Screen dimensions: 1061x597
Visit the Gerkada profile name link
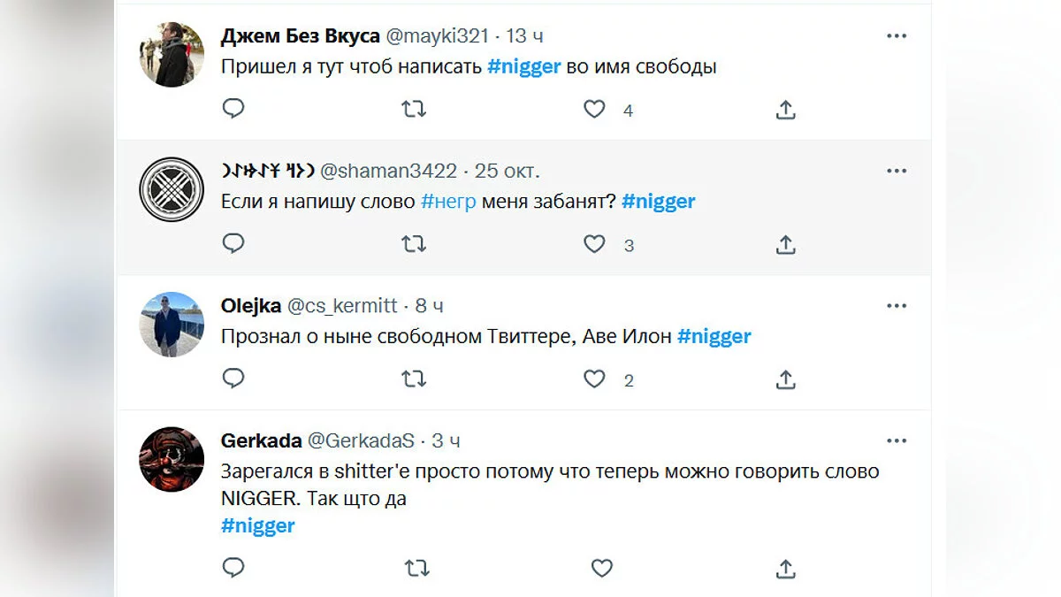pos(261,440)
